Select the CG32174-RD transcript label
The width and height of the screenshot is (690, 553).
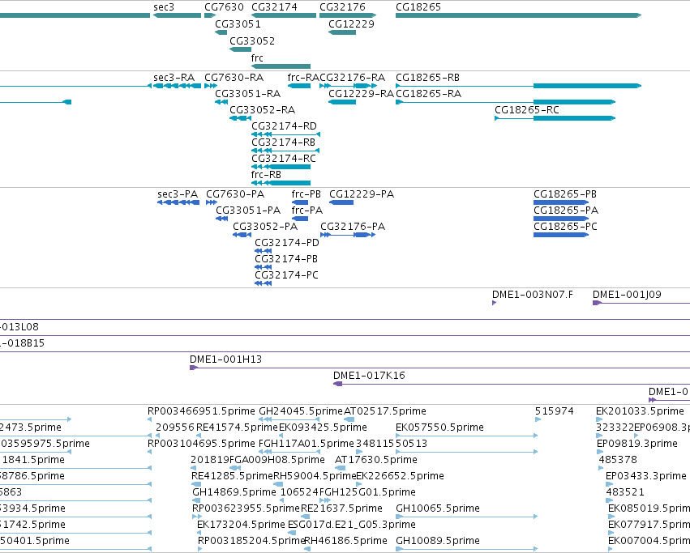click(x=284, y=126)
